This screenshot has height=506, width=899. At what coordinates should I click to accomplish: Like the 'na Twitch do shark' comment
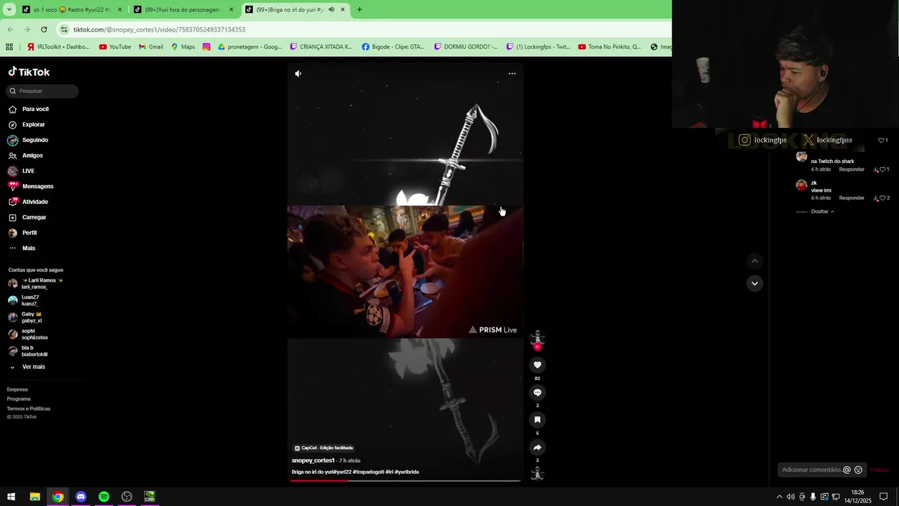point(882,169)
